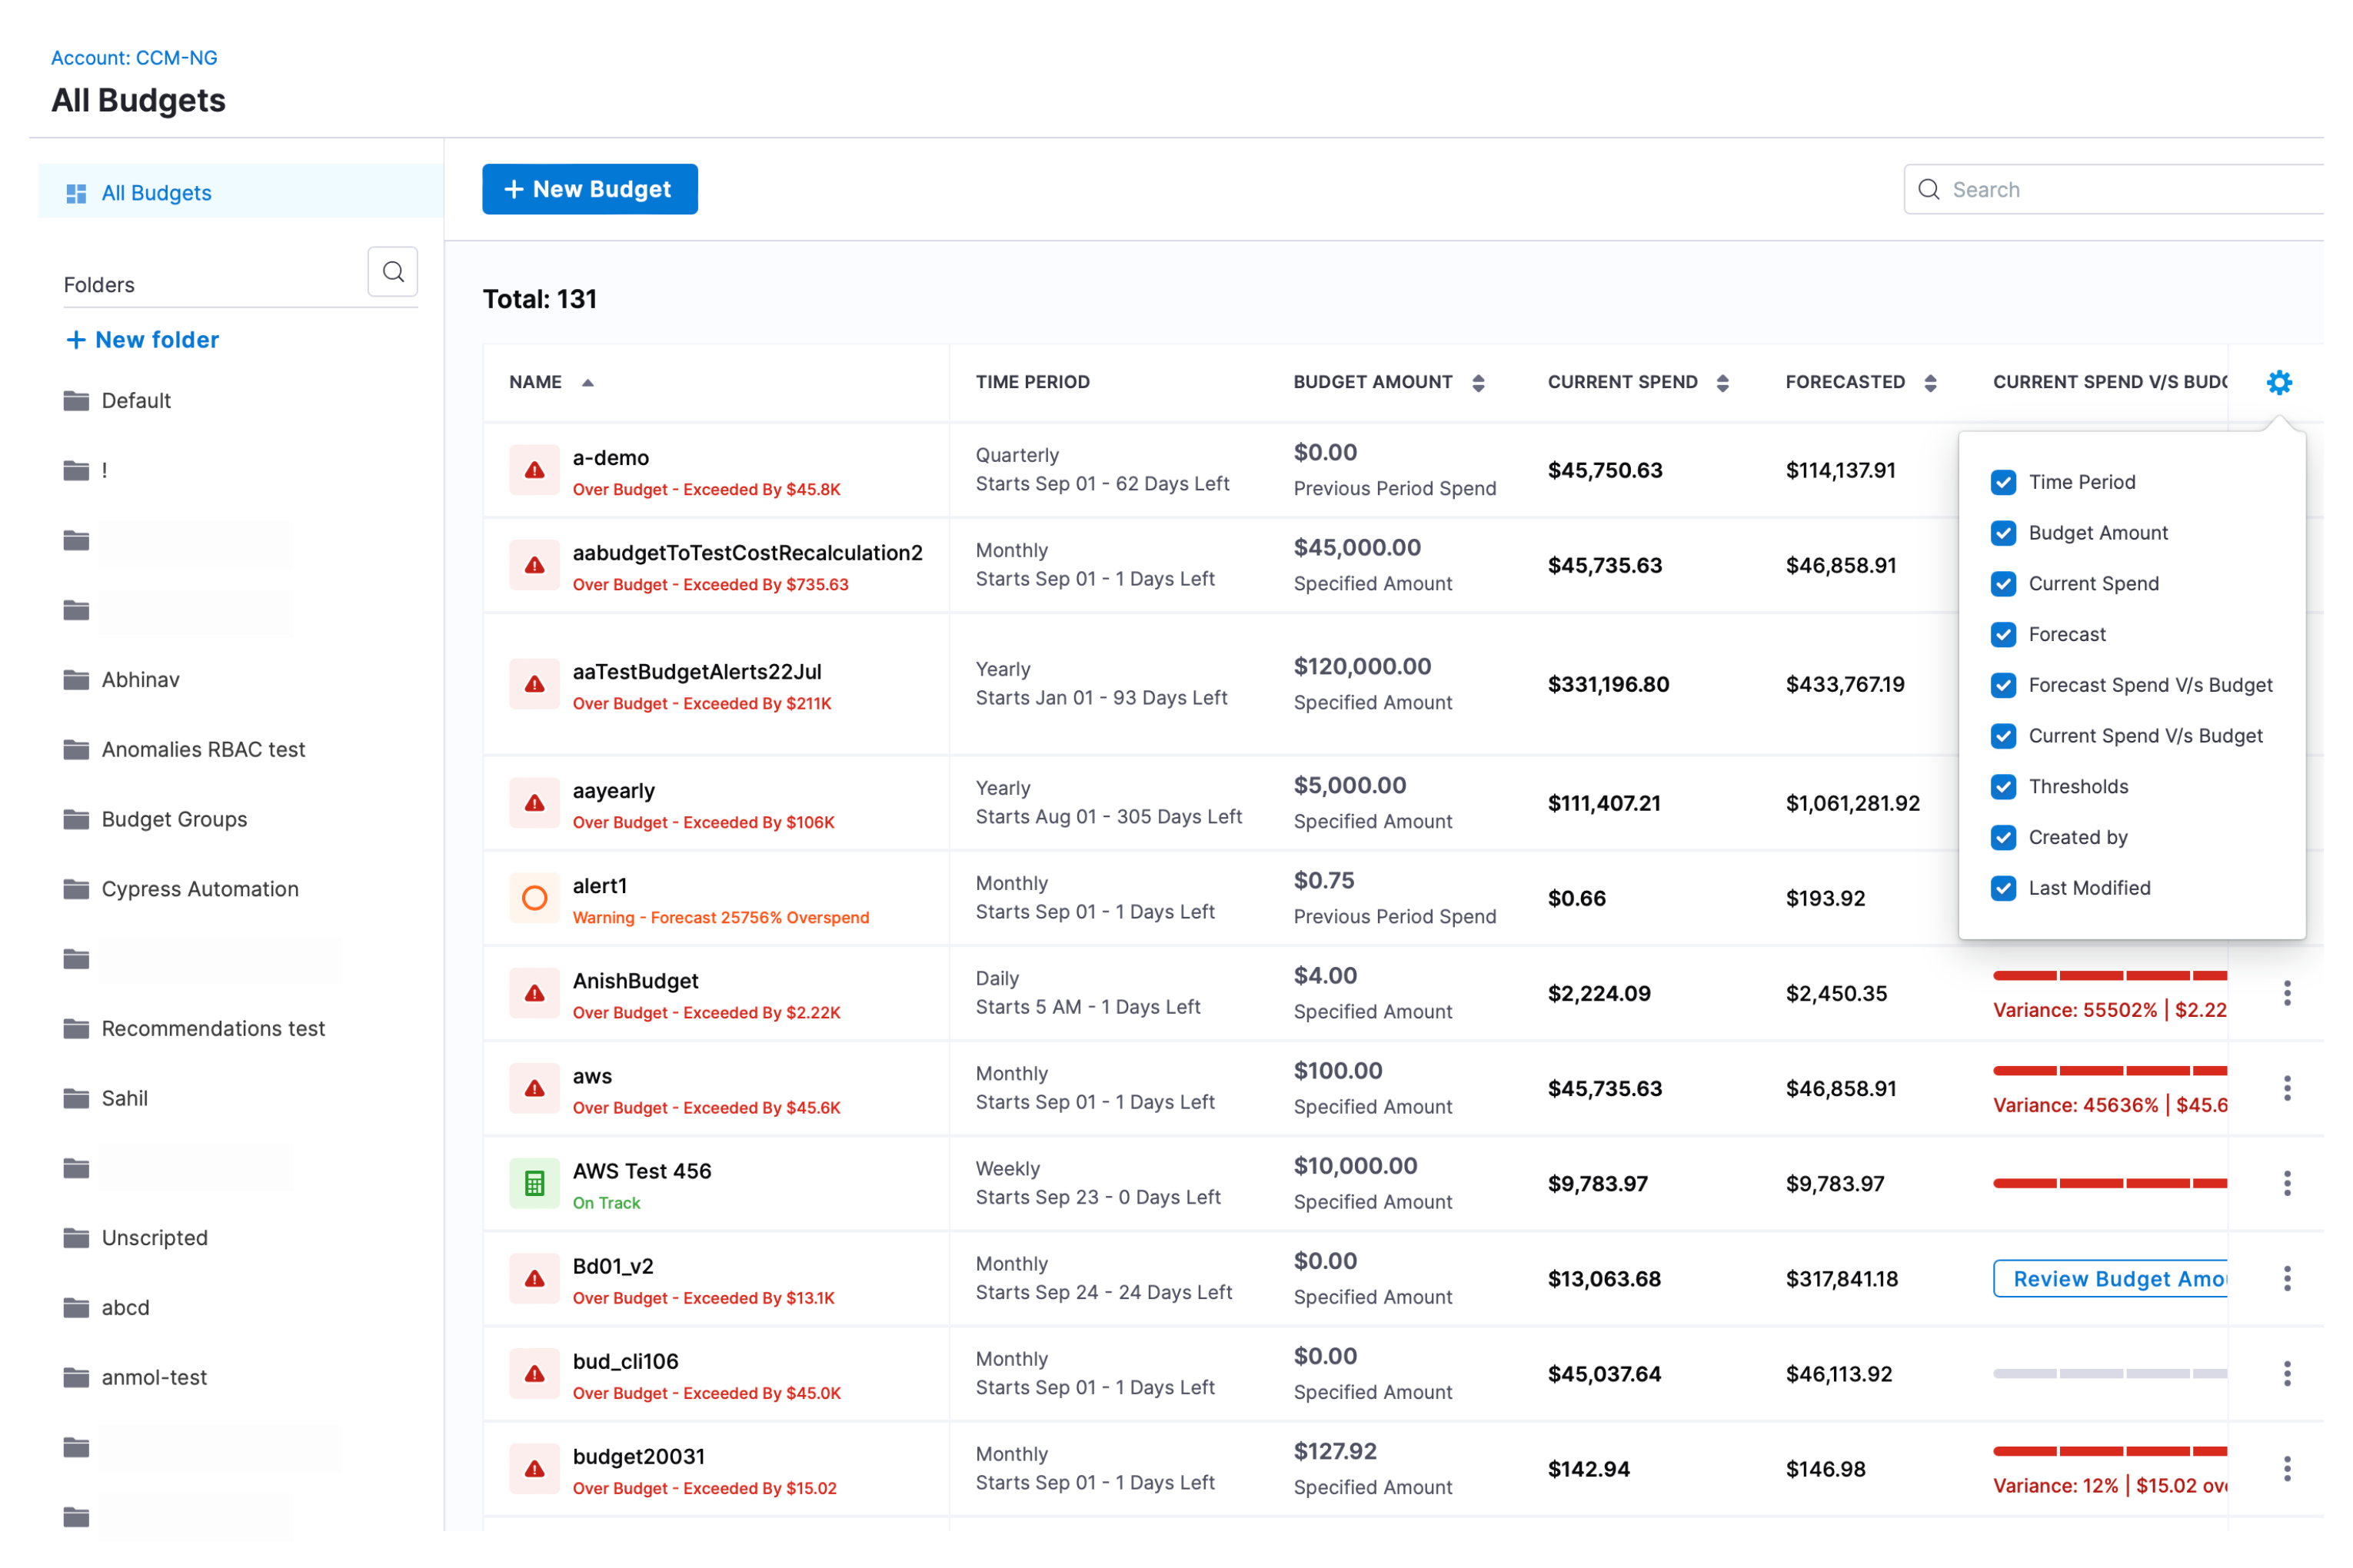Open the Budget Groups folder

174,819
